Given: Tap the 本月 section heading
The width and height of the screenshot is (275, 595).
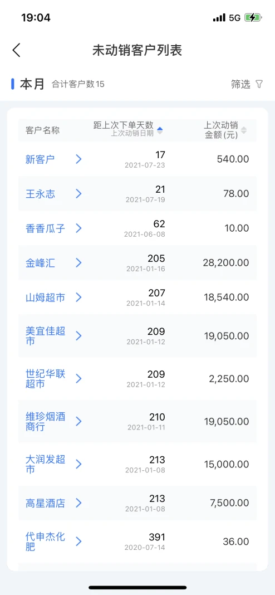Looking at the screenshot, I should pos(32,84).
